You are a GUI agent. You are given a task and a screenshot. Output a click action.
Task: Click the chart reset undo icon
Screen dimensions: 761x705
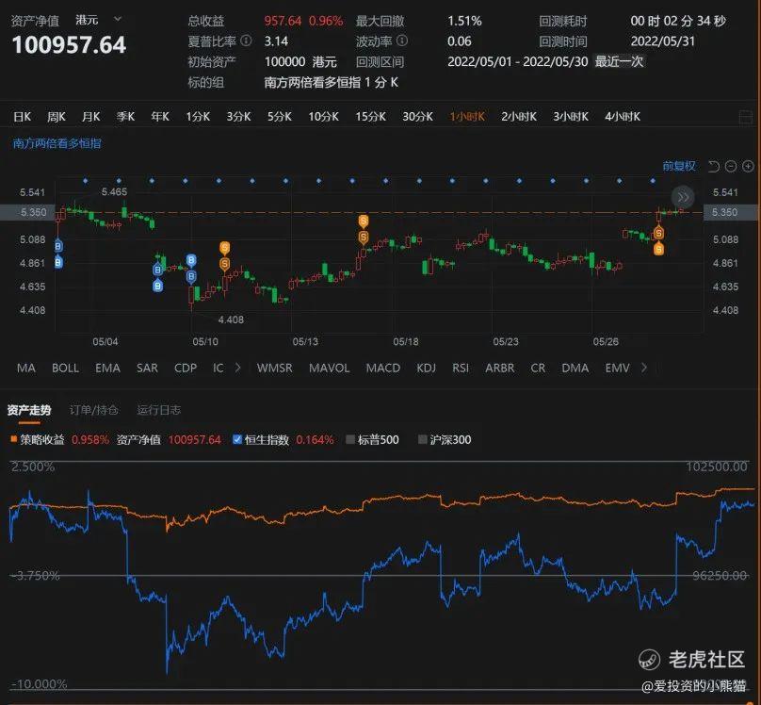coord(714,167)
